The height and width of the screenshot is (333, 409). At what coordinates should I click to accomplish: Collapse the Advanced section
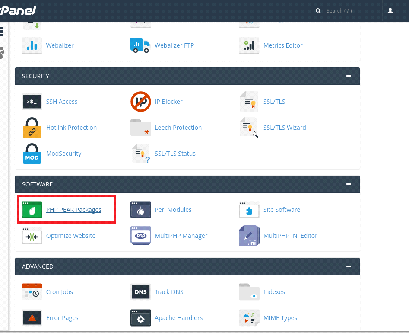(349, 266)
